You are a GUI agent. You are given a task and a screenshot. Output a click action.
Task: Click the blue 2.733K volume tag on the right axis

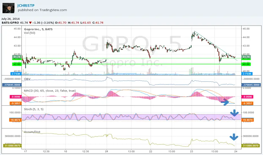pyautogui.click(x=247, y=74)
